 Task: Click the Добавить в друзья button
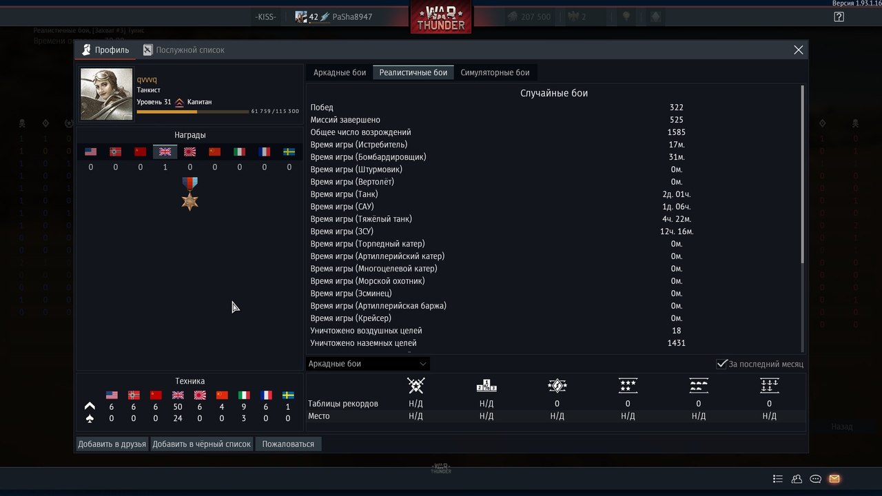click(112, 444)
